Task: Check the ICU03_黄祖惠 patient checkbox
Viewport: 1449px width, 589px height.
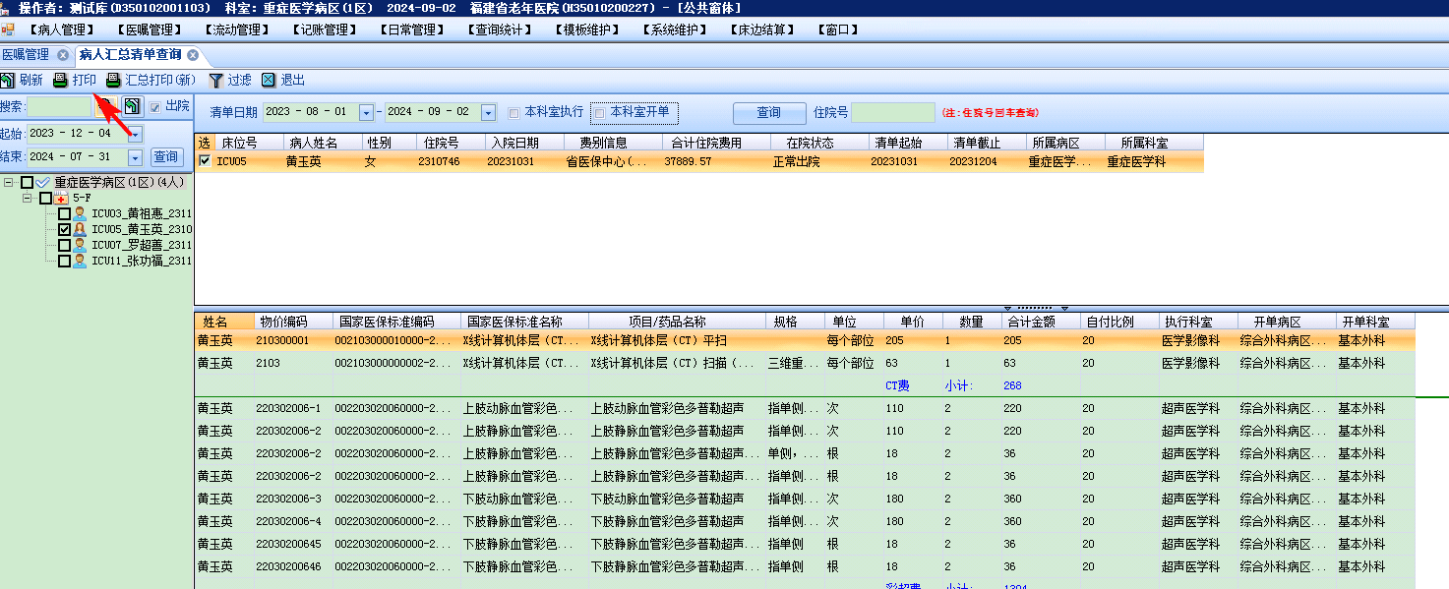Action: click(64, 214)
